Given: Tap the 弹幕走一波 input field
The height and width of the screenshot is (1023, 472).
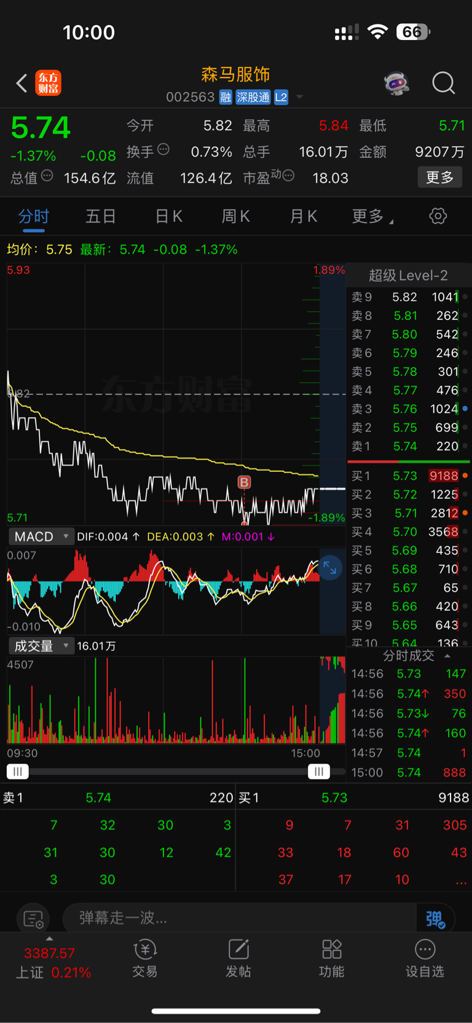Looking at the screenshot, I should click(240, 919).
